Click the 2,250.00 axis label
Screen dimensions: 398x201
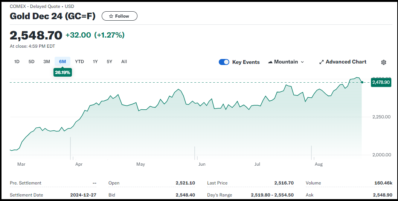click(x=381, y=117)
